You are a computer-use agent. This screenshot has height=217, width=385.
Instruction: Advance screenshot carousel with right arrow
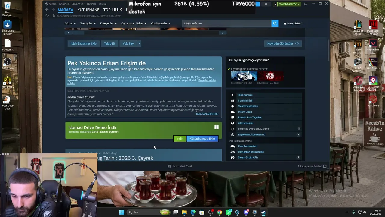point(223,33)
